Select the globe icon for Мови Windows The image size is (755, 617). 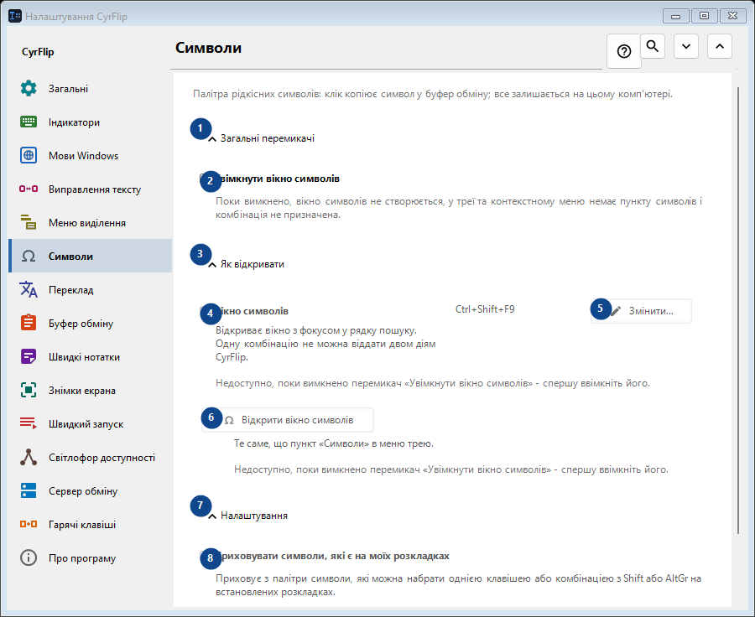29,155
